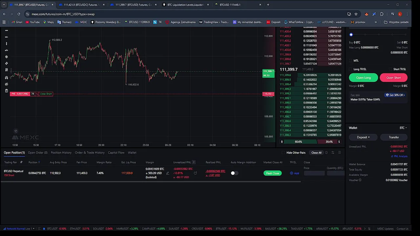Open browser extensions puzzle icon
The image size is (420, 236).
coord(382,14)
